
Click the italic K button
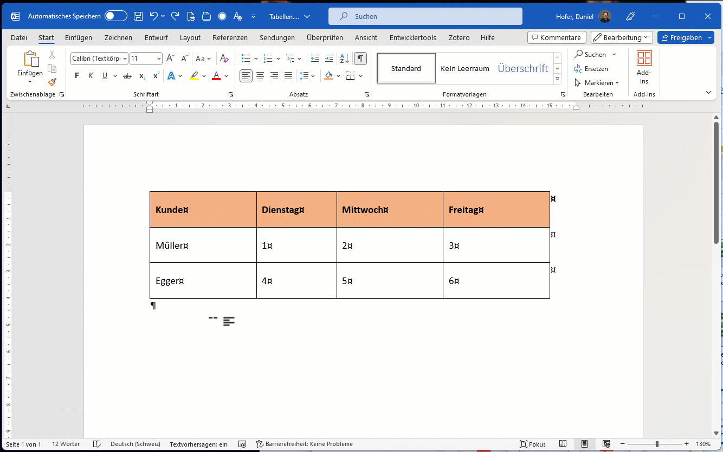point(91,76)
